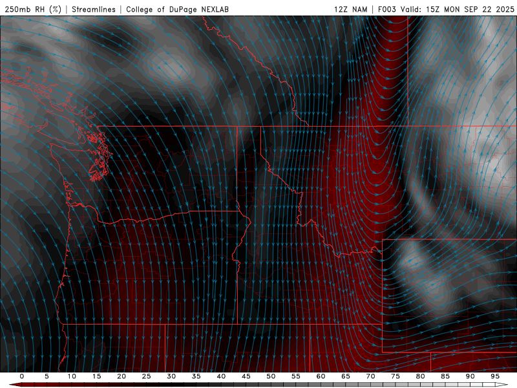This screenshot has height=388, width=517.
Task: Click the "250mb RH (%)" title label
Action: click(x=33, y=9)
